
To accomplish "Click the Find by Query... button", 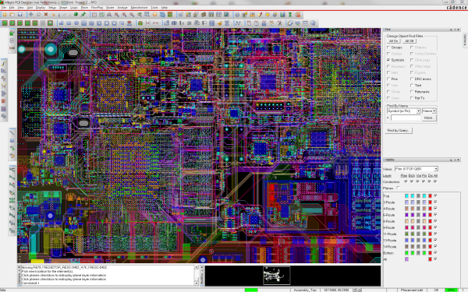I will 399,131.
